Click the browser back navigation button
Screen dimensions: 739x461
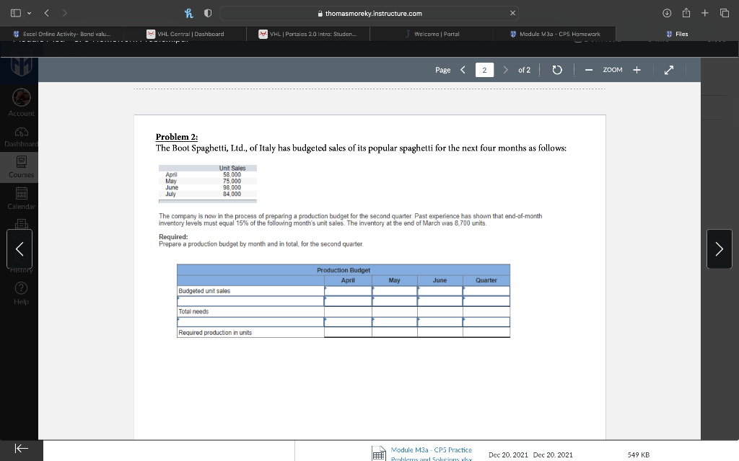click(45, 12)
